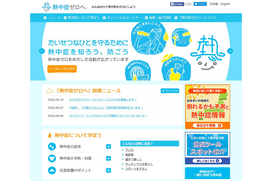
Task: Click the arrow button beside 応急処置のポイント
Action: coord(109,170)
